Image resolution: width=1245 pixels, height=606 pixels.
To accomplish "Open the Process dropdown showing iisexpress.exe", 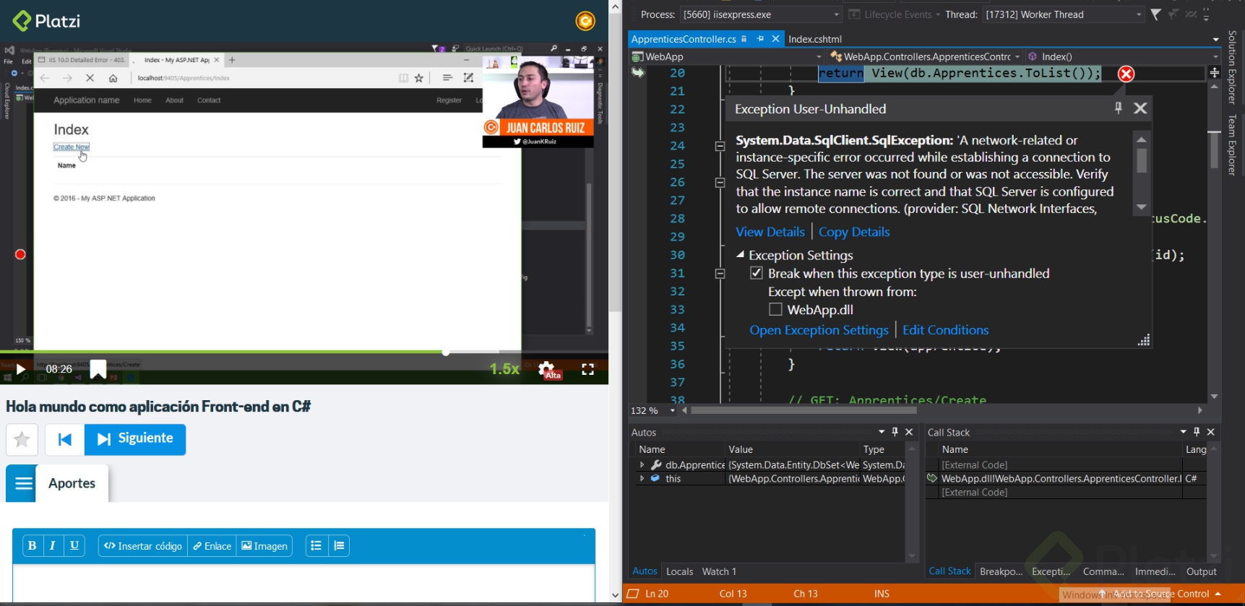I will [x=761, y=14].
